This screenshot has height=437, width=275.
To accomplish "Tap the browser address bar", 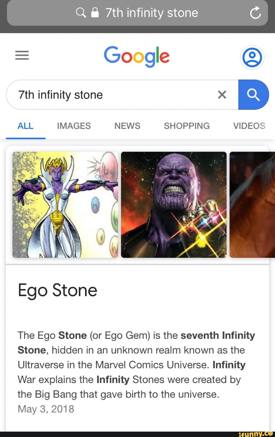I will 151,12.
